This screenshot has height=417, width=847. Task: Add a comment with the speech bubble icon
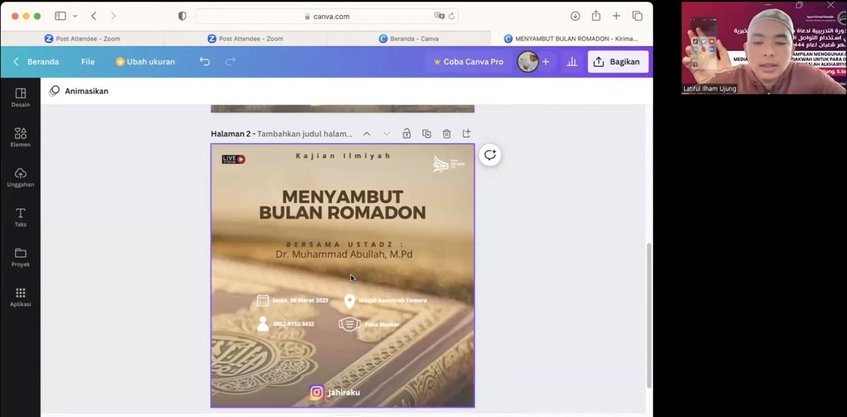[490, 155]
